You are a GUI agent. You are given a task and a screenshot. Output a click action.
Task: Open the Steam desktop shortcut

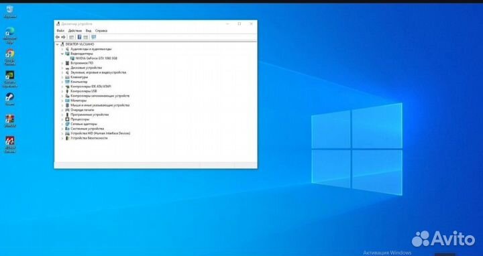pyautogui.click(x=10, y=99)
